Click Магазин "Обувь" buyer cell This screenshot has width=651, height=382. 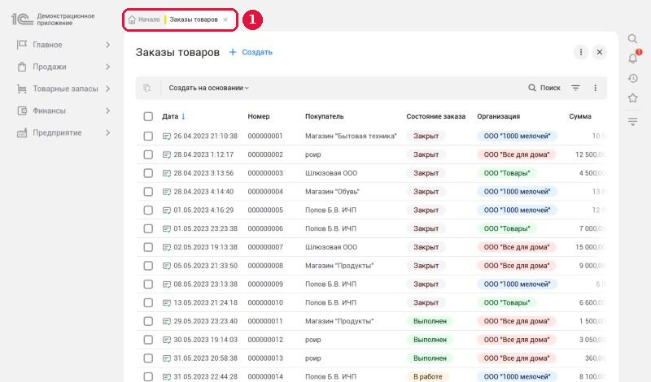[332, 192]
